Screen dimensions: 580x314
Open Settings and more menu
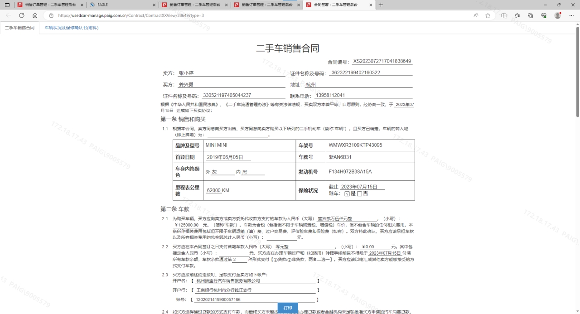coord(571,15)
